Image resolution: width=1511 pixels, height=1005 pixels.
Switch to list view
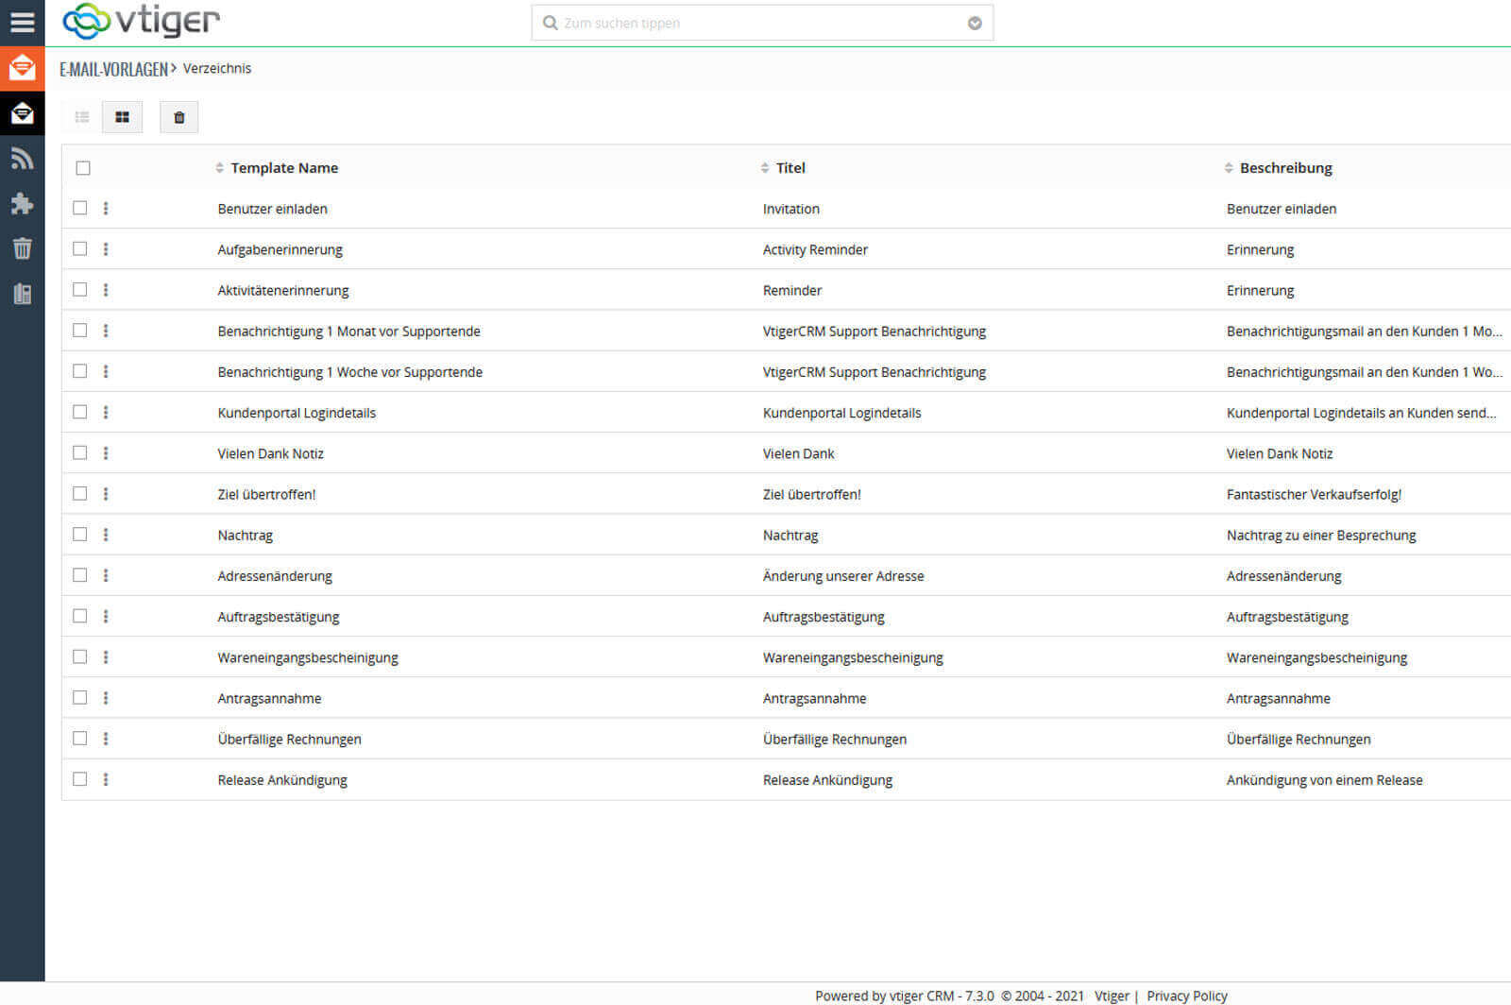(x=82, y=117)
